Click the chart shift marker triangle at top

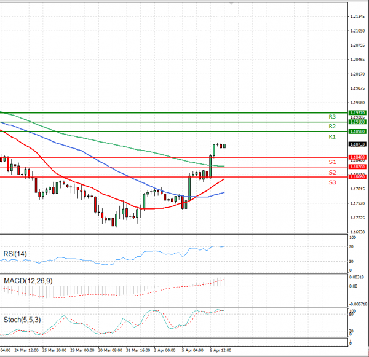click(x=232, y=4)
